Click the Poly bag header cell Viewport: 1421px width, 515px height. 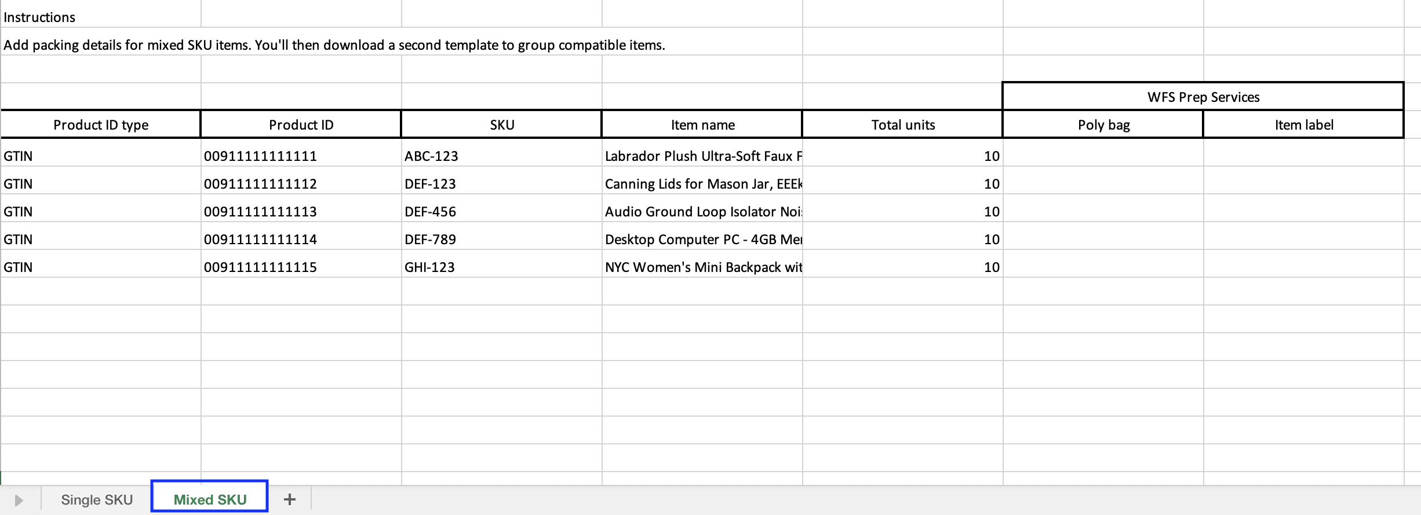1103,124
